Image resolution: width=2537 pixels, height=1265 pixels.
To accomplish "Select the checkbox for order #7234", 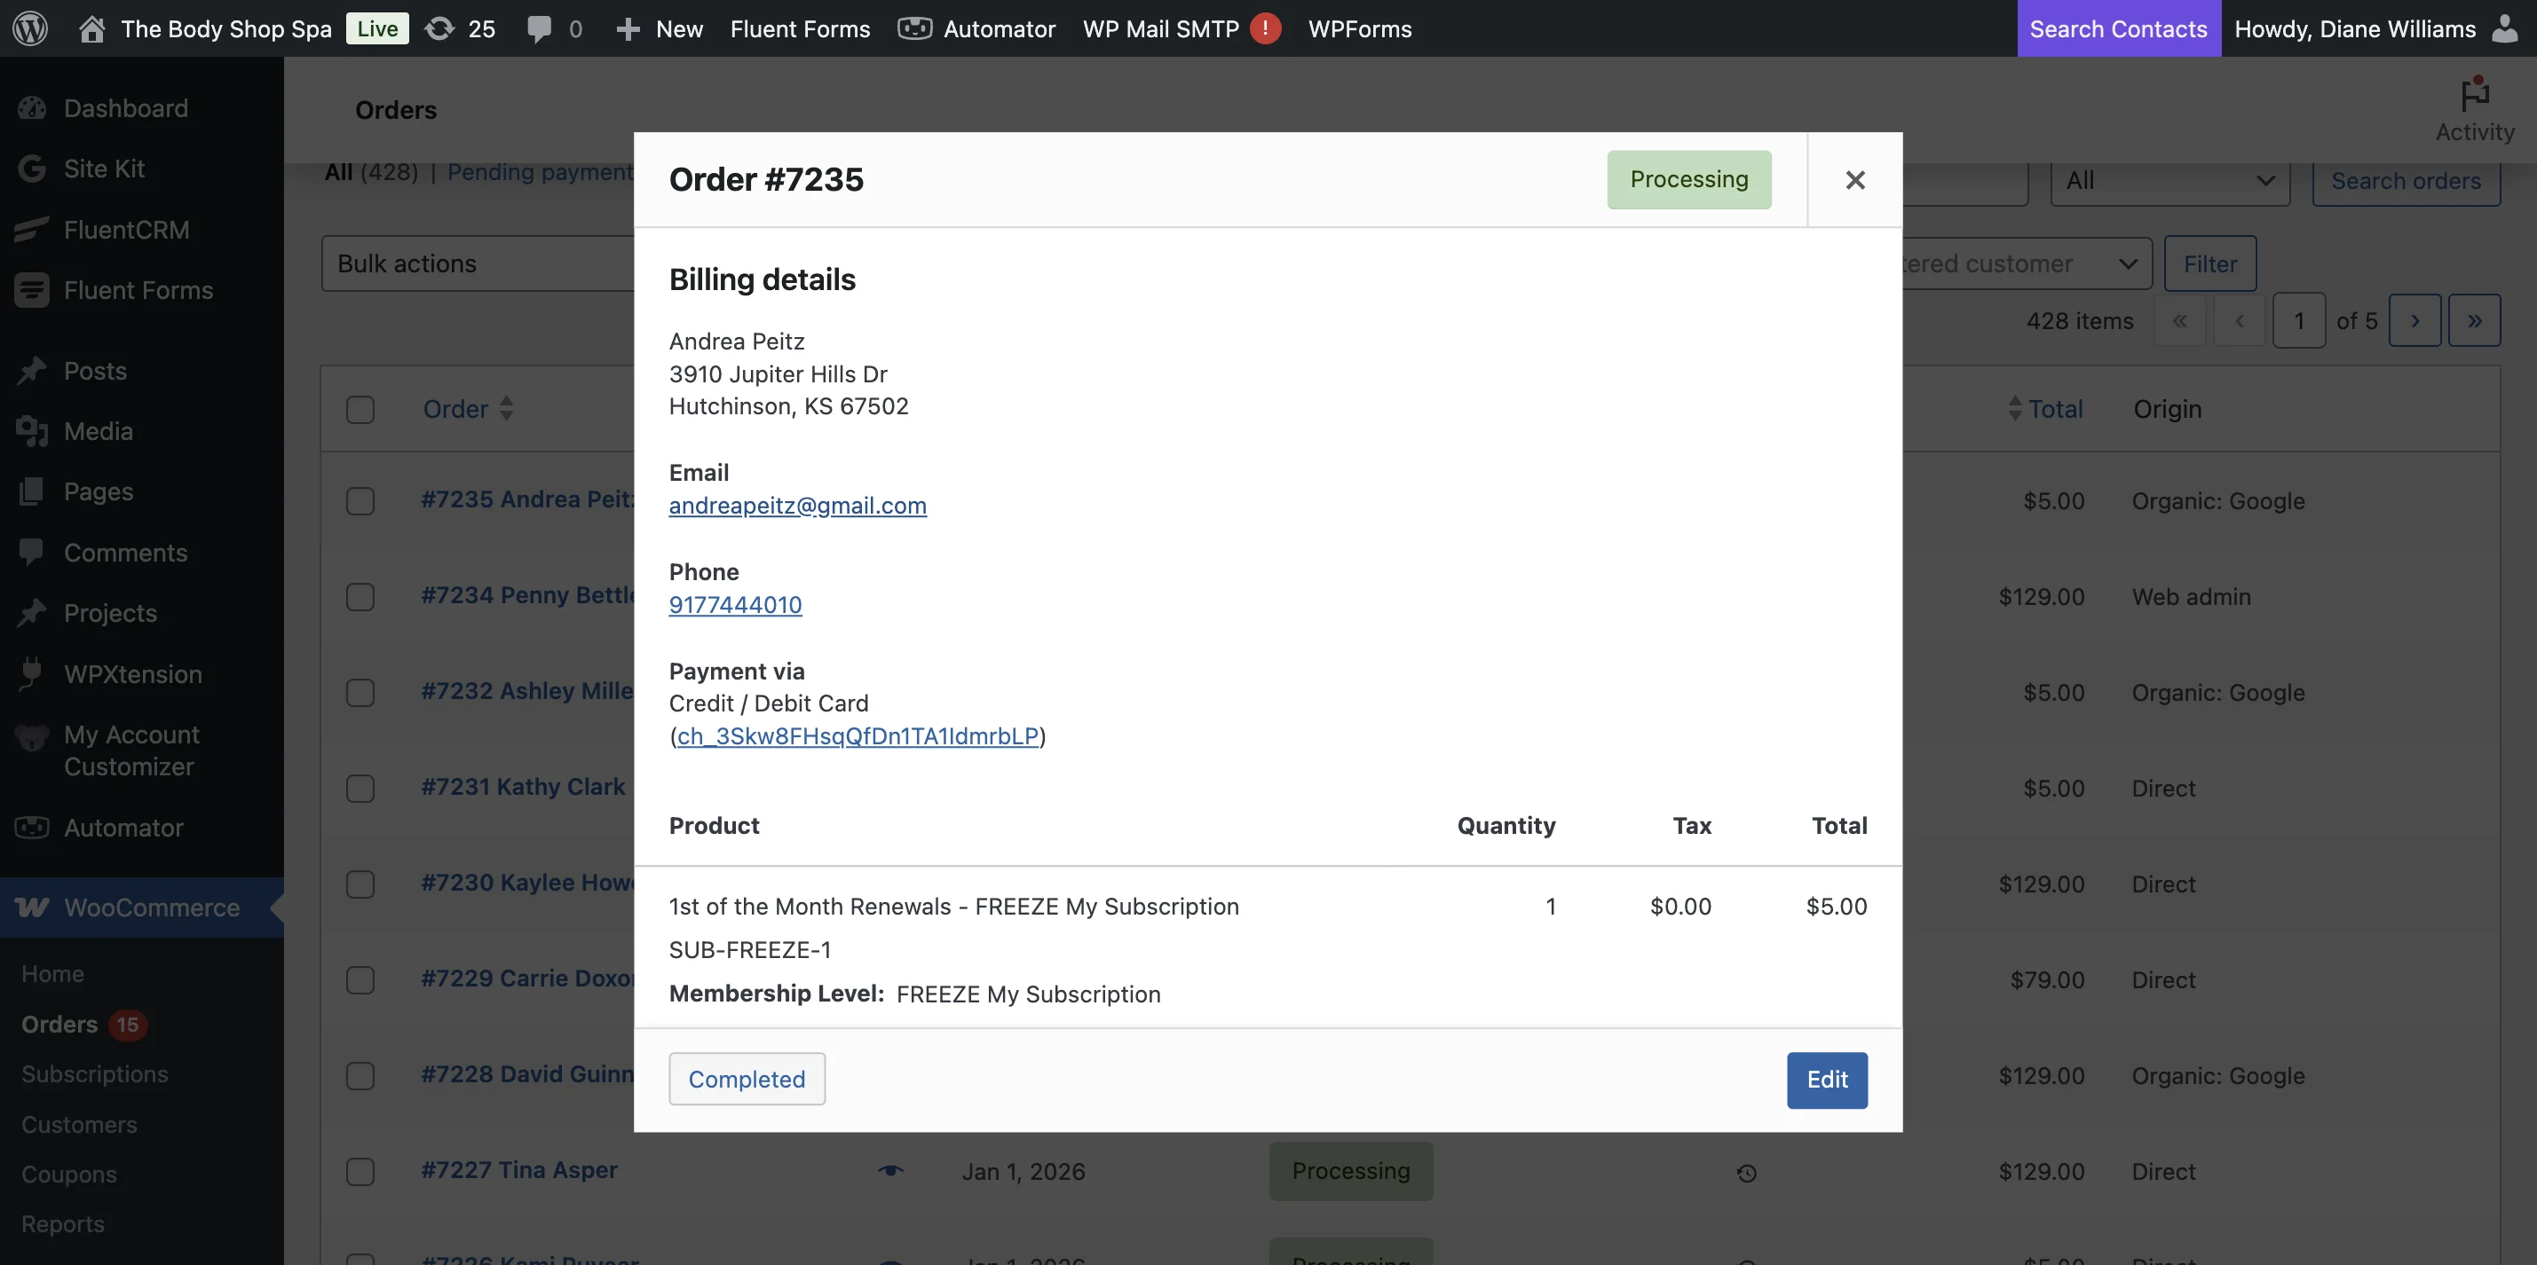I will (x=360, y=596).
